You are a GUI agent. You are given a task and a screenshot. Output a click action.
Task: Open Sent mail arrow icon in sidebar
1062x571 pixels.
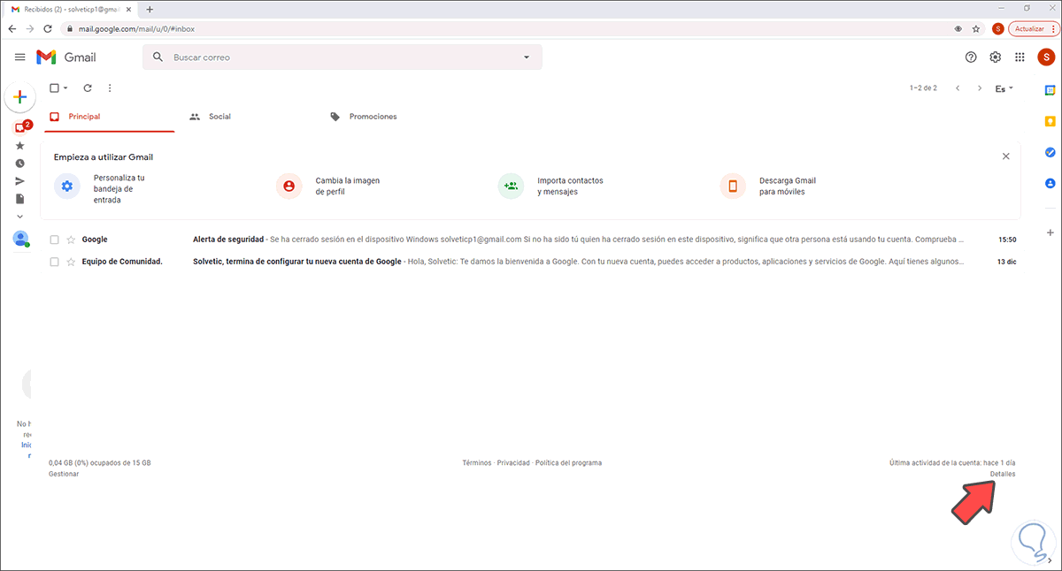pos(20,181)
